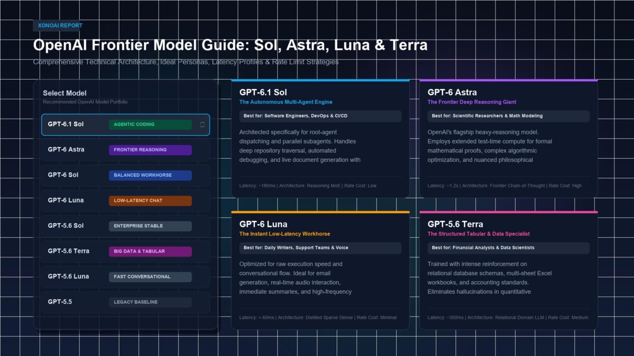Open the GPT-5.6 Terra card heading
The width and height of the screenshot is (634, 356).
pyautogui.click(x=455, y=224)
